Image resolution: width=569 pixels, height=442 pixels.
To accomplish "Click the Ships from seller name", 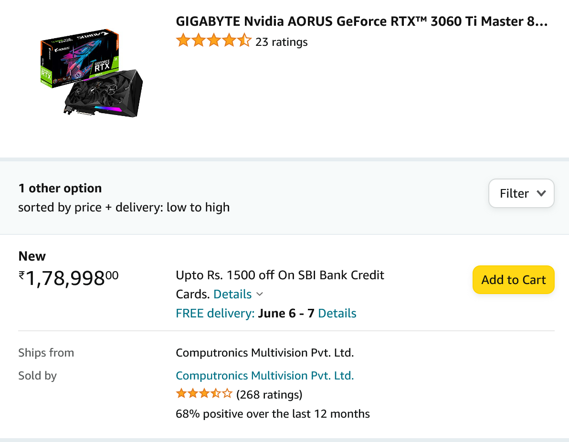I will click(264, 353).
